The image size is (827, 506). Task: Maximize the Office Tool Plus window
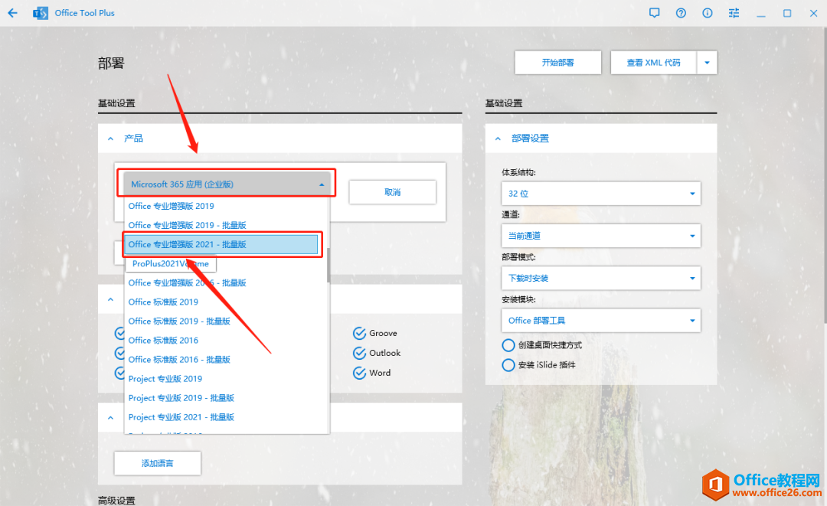tap(787, 13)
